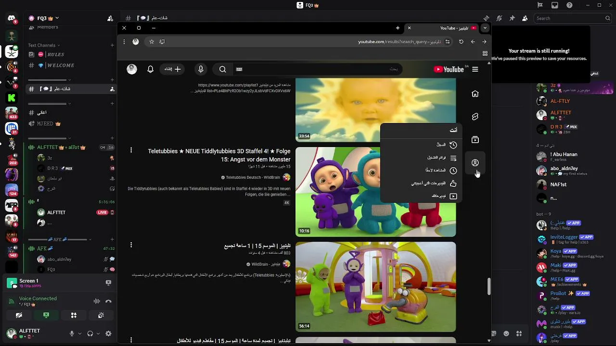The image size is (616, 346).
Task: Open options for الموسم 15 video result
Action: click(x=131, y=245)
